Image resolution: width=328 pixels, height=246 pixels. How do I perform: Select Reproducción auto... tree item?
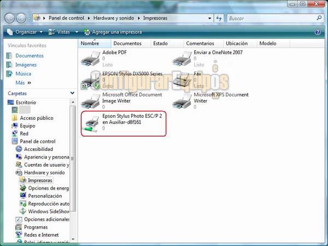[49, 203]
